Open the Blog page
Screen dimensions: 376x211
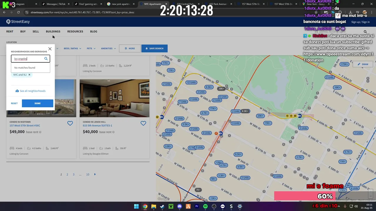coord(94,31)
